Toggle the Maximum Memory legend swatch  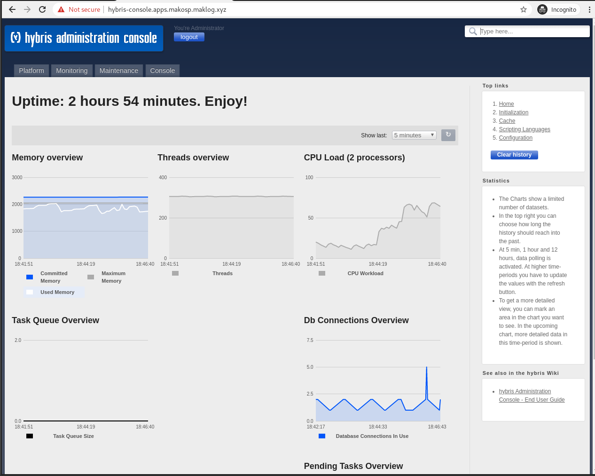(91, 277)
